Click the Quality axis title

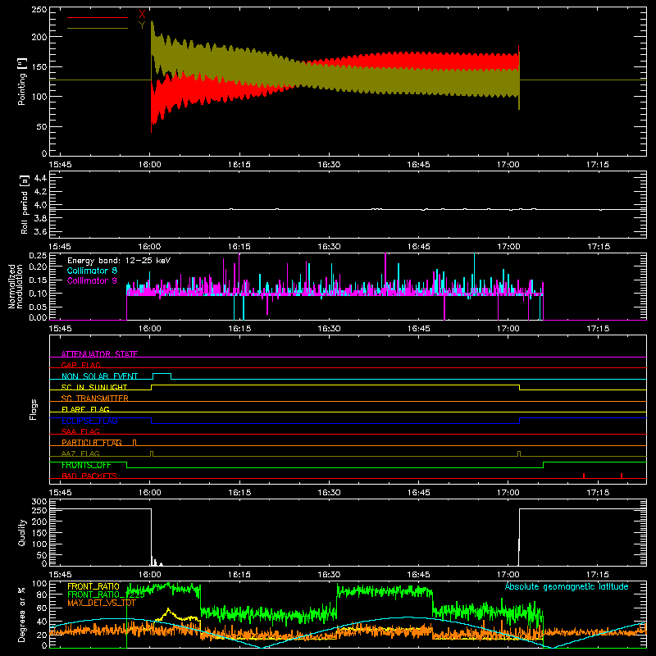point(22,532)
